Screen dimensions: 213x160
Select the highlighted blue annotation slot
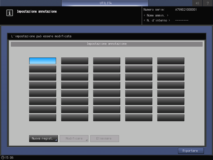click(42, 61)
